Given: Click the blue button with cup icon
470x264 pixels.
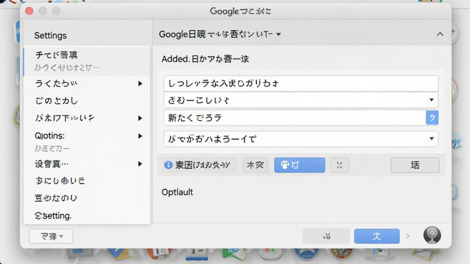Looking at the screenshot, I should point(299,165).
